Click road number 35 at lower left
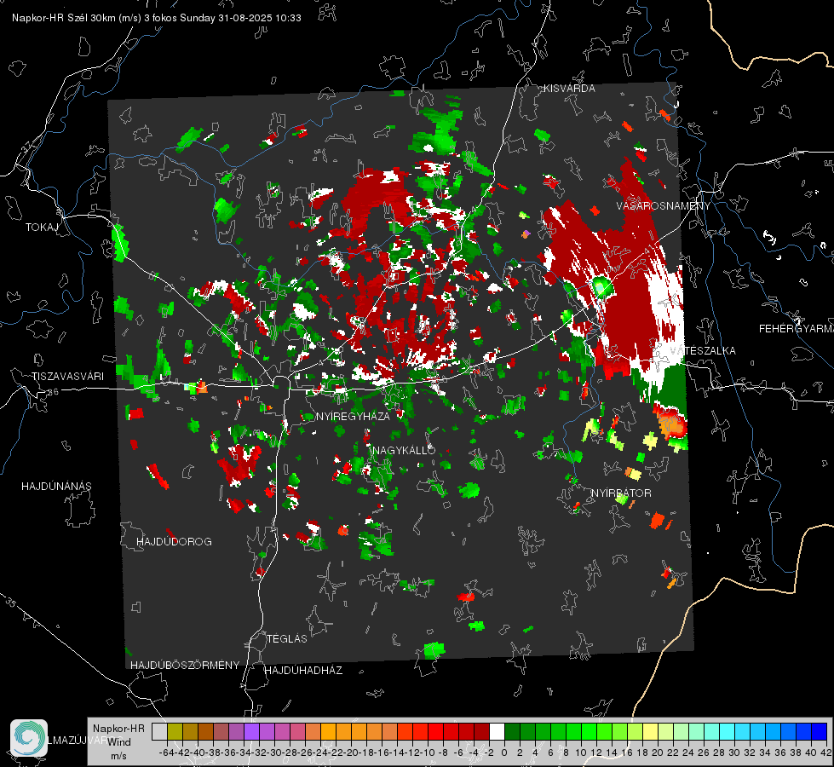This screenshot has width=834, height=767. pyautogui.click(x=10, y=603)
